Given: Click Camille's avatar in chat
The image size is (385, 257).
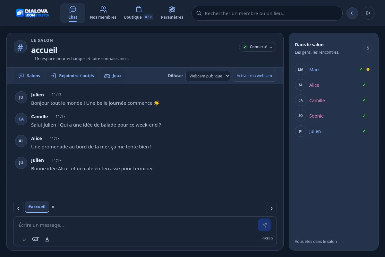Looking at the screenshot, I should [21, 119].
